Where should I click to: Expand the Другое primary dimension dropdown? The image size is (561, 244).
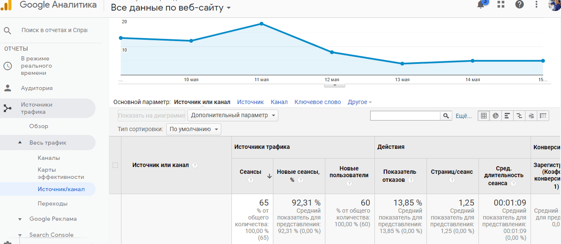[360, 102]
